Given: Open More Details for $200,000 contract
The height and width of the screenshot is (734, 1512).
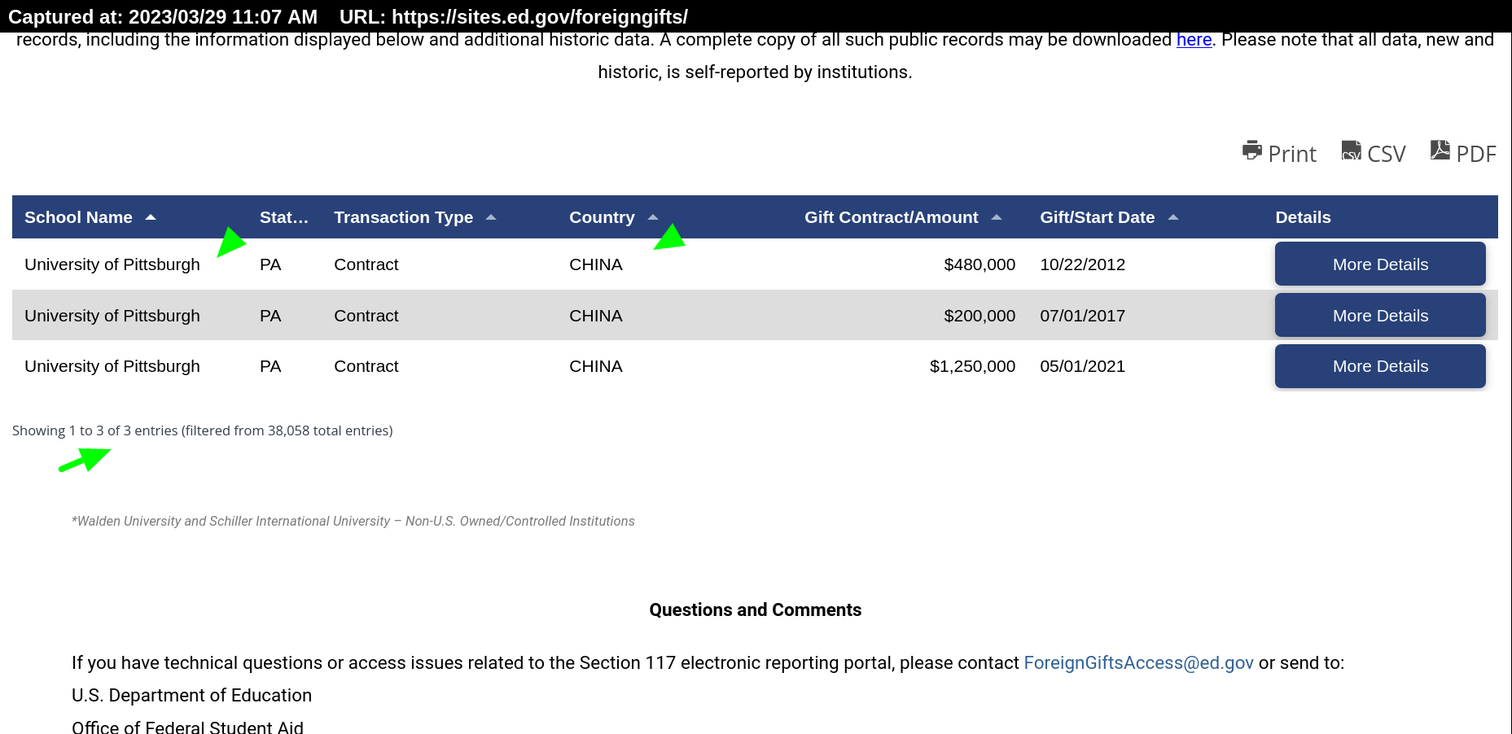Looking at the screenshot, I should (1380, 315).
